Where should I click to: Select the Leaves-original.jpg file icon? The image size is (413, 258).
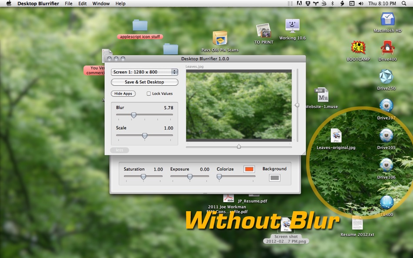(x=336, y=136)
